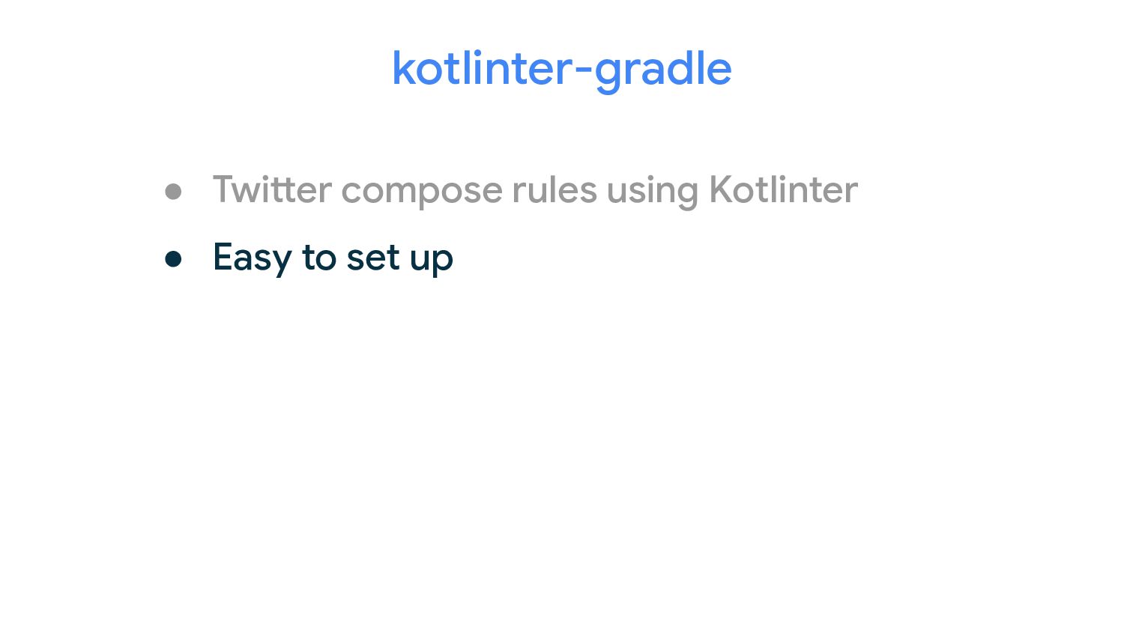Click the capital K in gray Kotlinter

pos(722,189)
